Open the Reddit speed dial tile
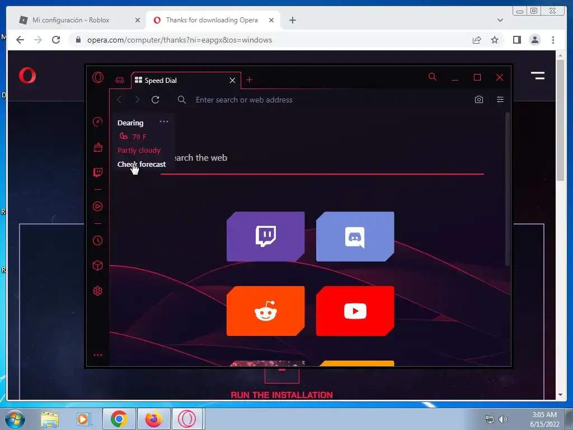Screen dimensions: 573x430 [266, 311]
